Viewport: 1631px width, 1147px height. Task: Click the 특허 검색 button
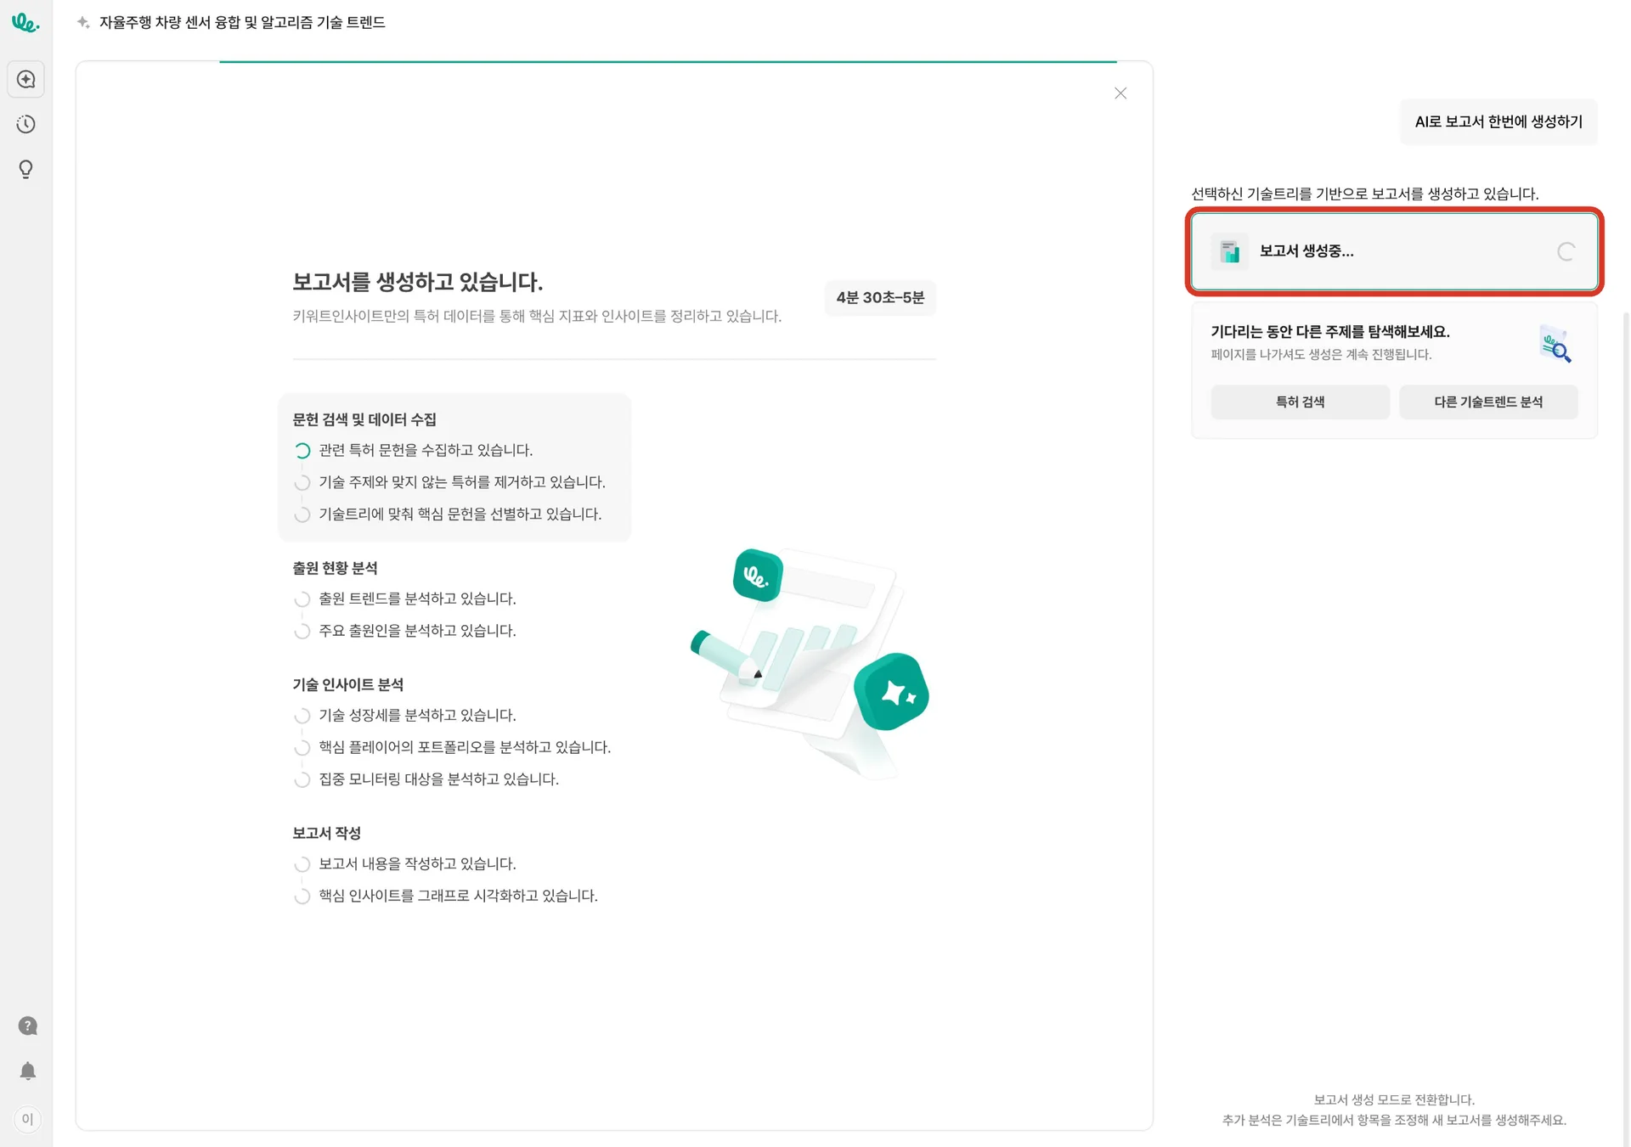(1300, 402)
